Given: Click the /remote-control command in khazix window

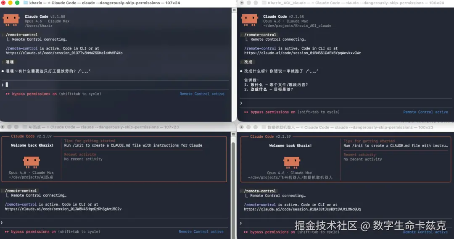Looking at the screenshot, I should tap(22, 35).
